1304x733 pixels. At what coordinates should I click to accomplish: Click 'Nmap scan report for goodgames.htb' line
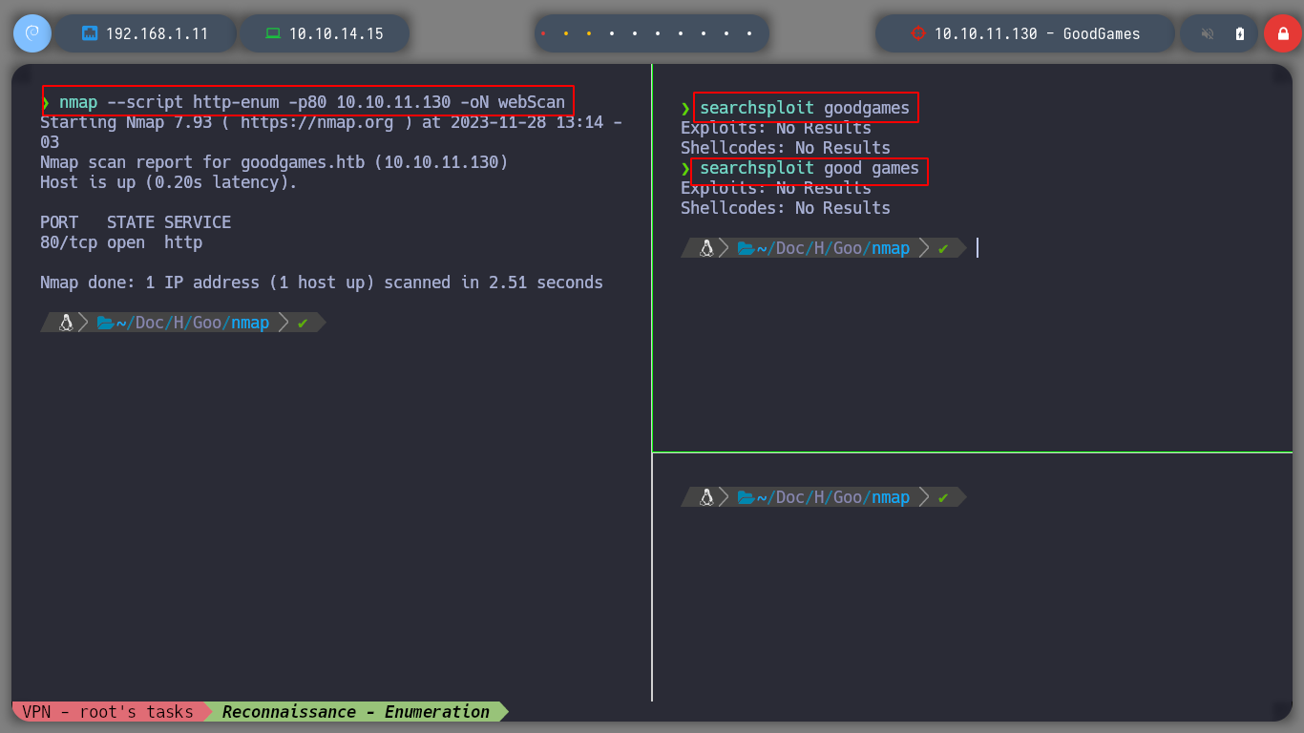coord(274,162)
